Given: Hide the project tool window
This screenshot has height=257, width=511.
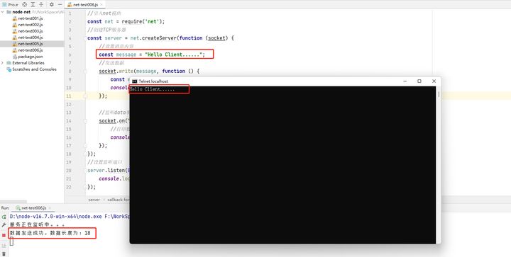Looking at the screenshot, I should click(60, 4).
